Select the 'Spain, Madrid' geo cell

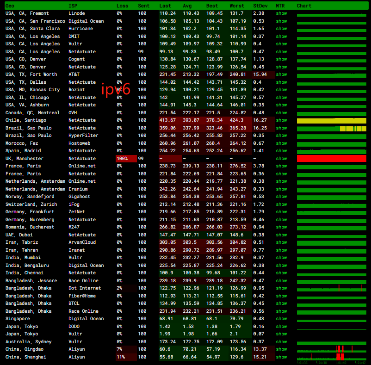point(23,151)
